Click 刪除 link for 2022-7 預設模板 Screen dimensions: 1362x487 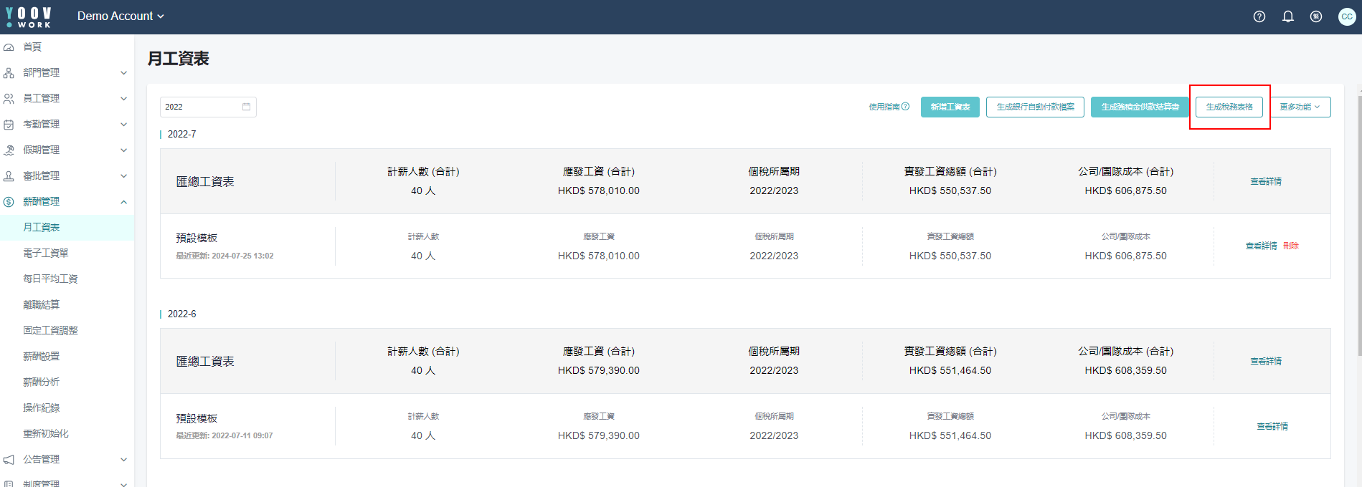pyautogui.click(x=1291, y=246)
